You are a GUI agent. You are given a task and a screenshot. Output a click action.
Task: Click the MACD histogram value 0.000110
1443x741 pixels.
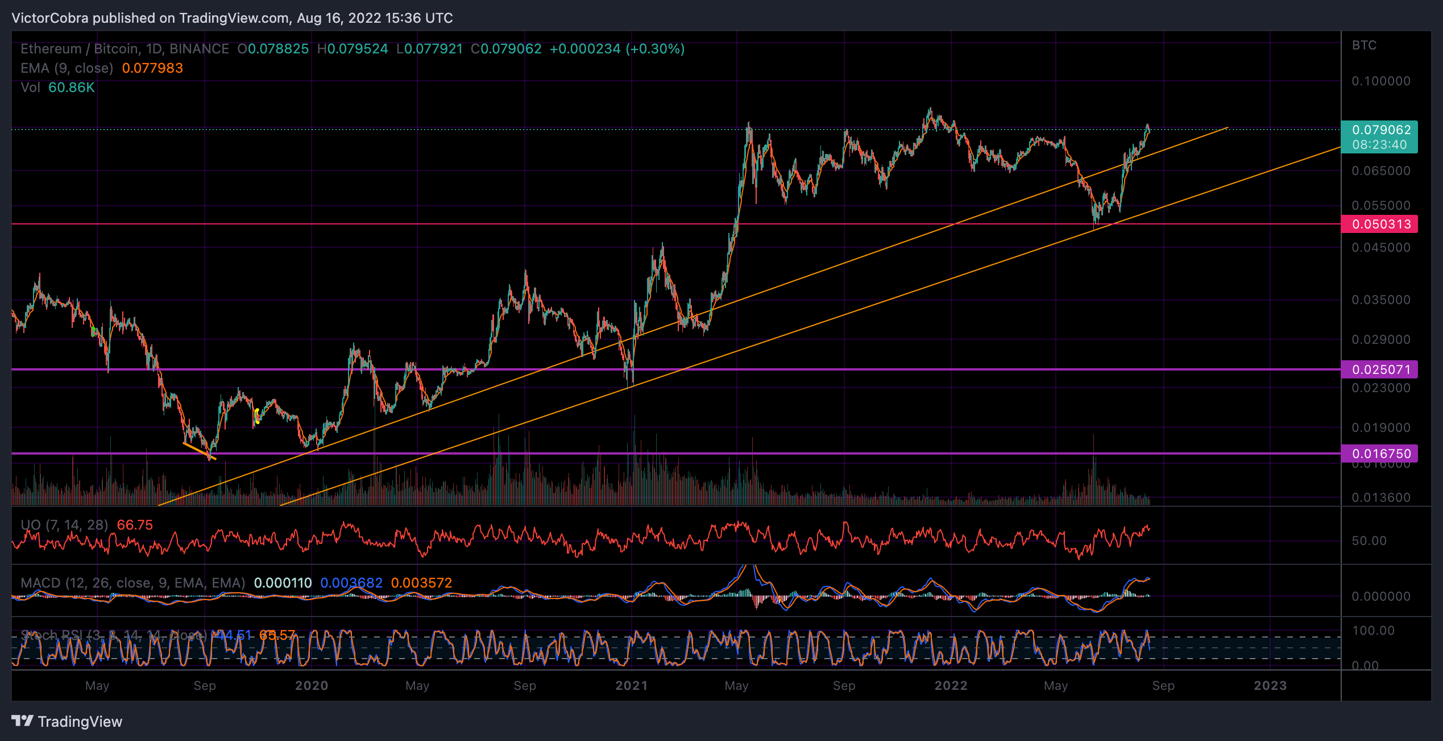[283, 583]
